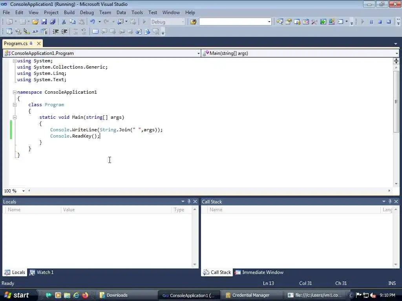The image size is (402, 301).
Task: Open Command Window toolbar icon
Action: click(340, 22)
